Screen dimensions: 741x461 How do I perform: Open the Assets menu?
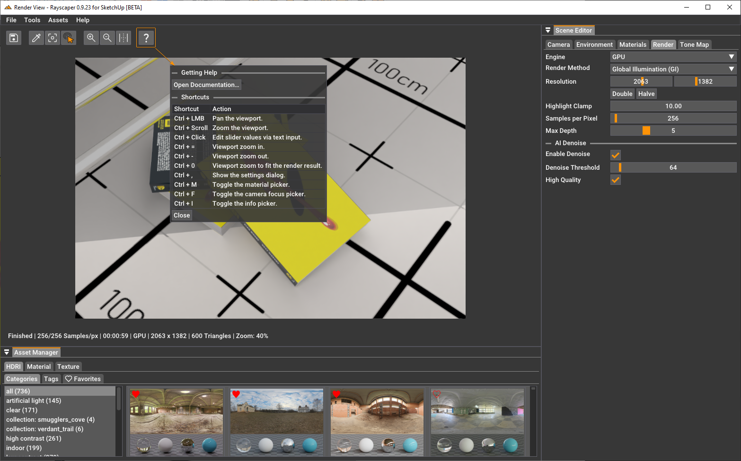[x=58, y=20]
